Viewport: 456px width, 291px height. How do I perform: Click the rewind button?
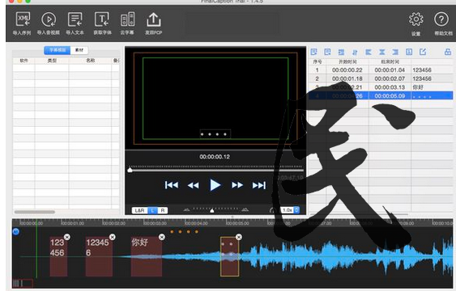193,185
